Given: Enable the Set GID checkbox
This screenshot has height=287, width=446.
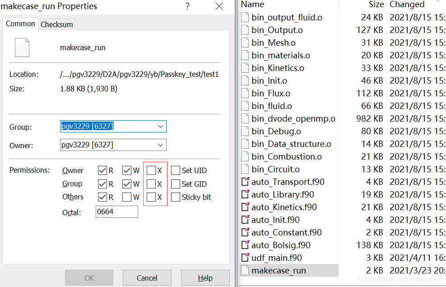Looking at the screenshot, I should coord(176,183).
